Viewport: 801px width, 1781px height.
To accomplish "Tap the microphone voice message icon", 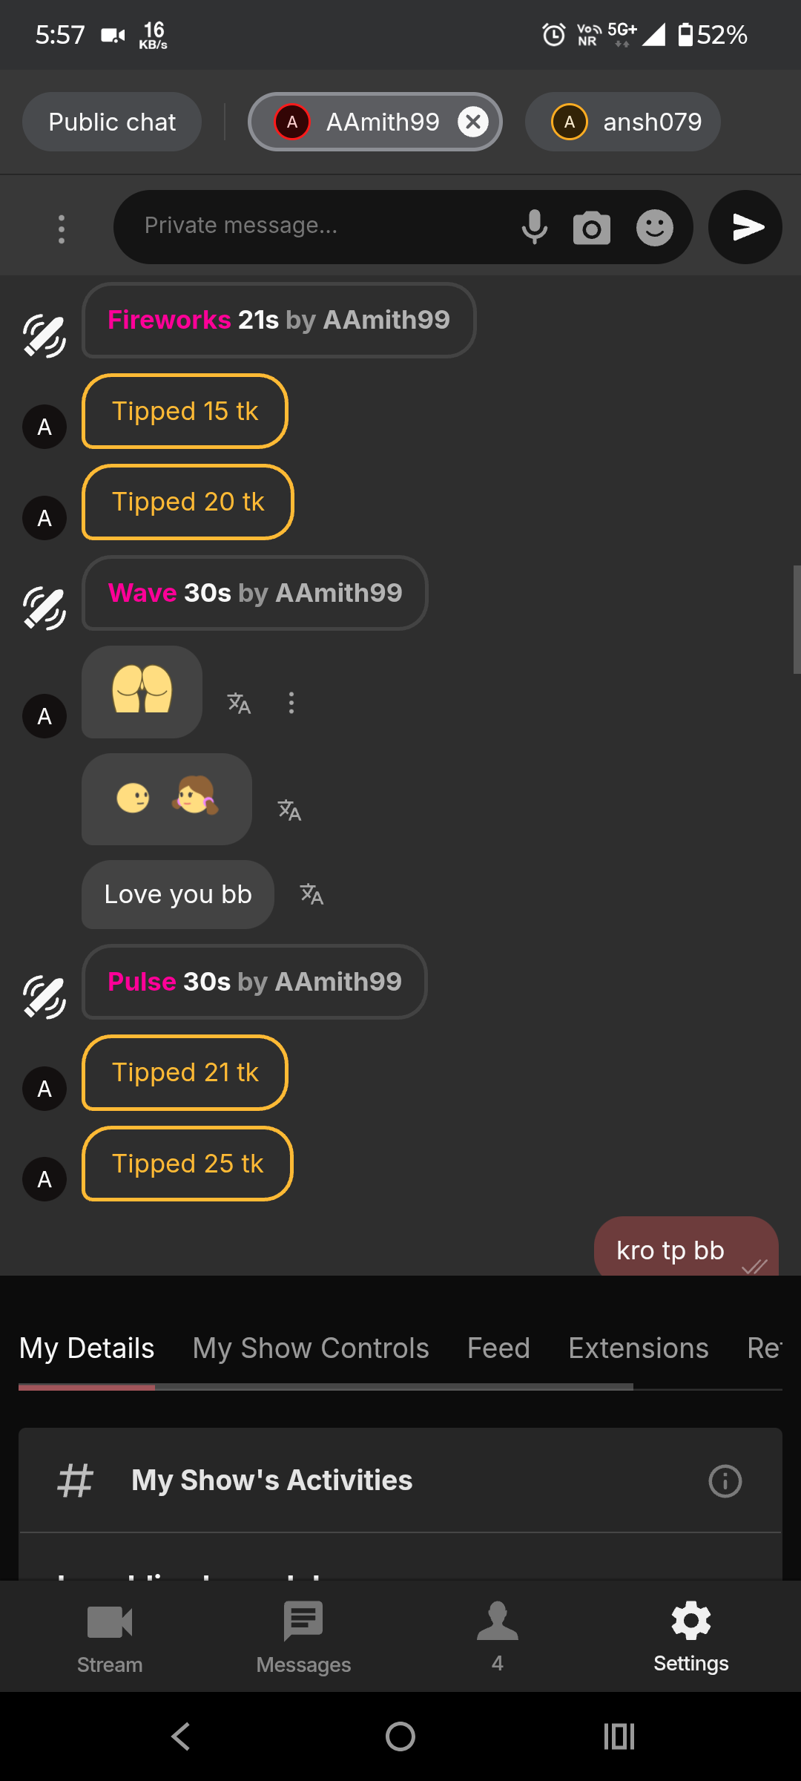I will click(x=534, y=227).
